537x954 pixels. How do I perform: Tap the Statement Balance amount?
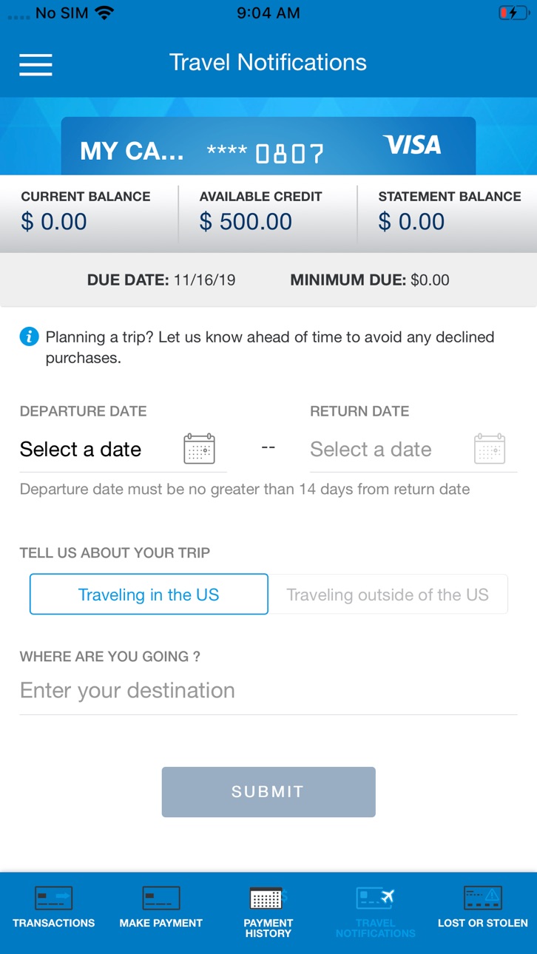(x=411, y=222)
